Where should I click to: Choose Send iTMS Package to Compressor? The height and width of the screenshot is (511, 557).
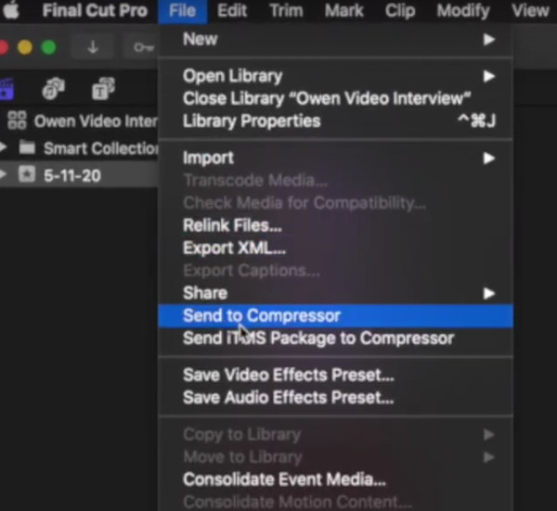pyautogui.click(x=335, y=339)
